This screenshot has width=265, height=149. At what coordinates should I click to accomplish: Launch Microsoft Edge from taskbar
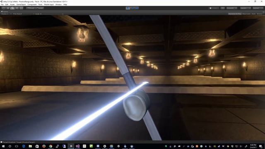(24, 146)
